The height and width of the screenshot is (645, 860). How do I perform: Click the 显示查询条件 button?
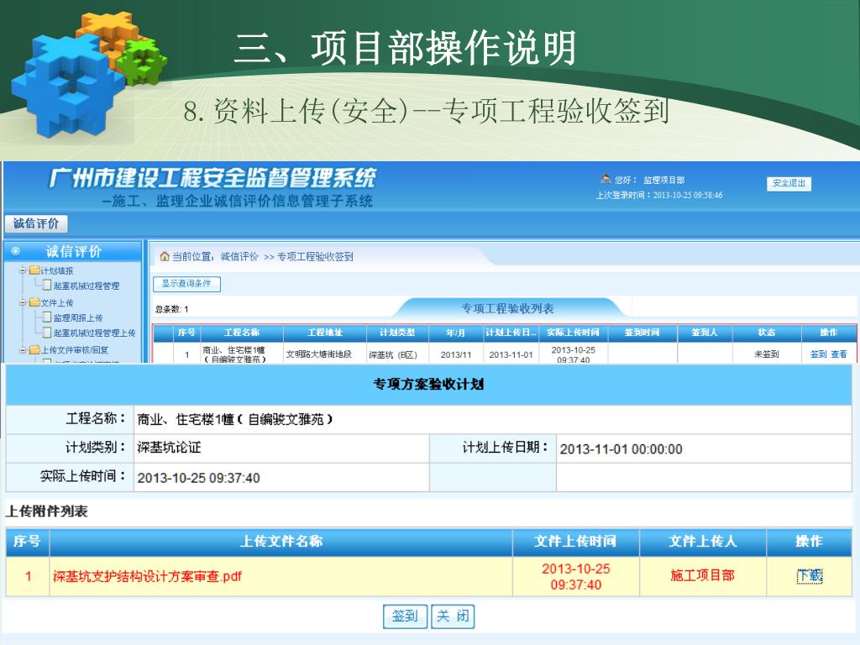point(186,284)
